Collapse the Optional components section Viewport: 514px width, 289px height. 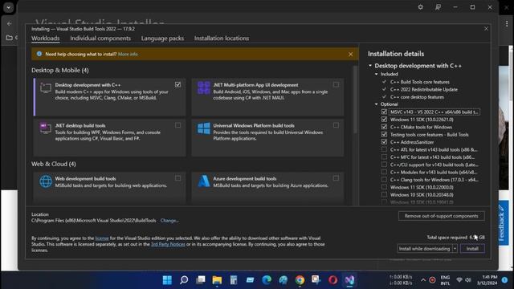pos(377,104)
